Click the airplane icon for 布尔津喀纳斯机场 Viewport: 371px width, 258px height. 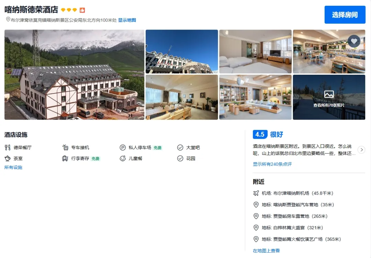[256, 193]
